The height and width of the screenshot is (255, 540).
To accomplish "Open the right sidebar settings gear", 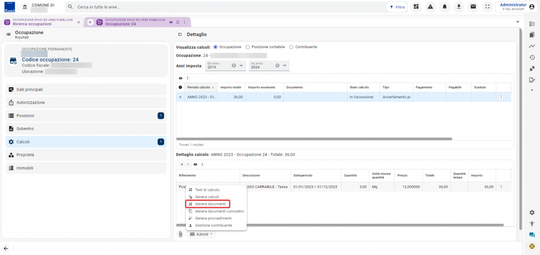I will 532,212.
